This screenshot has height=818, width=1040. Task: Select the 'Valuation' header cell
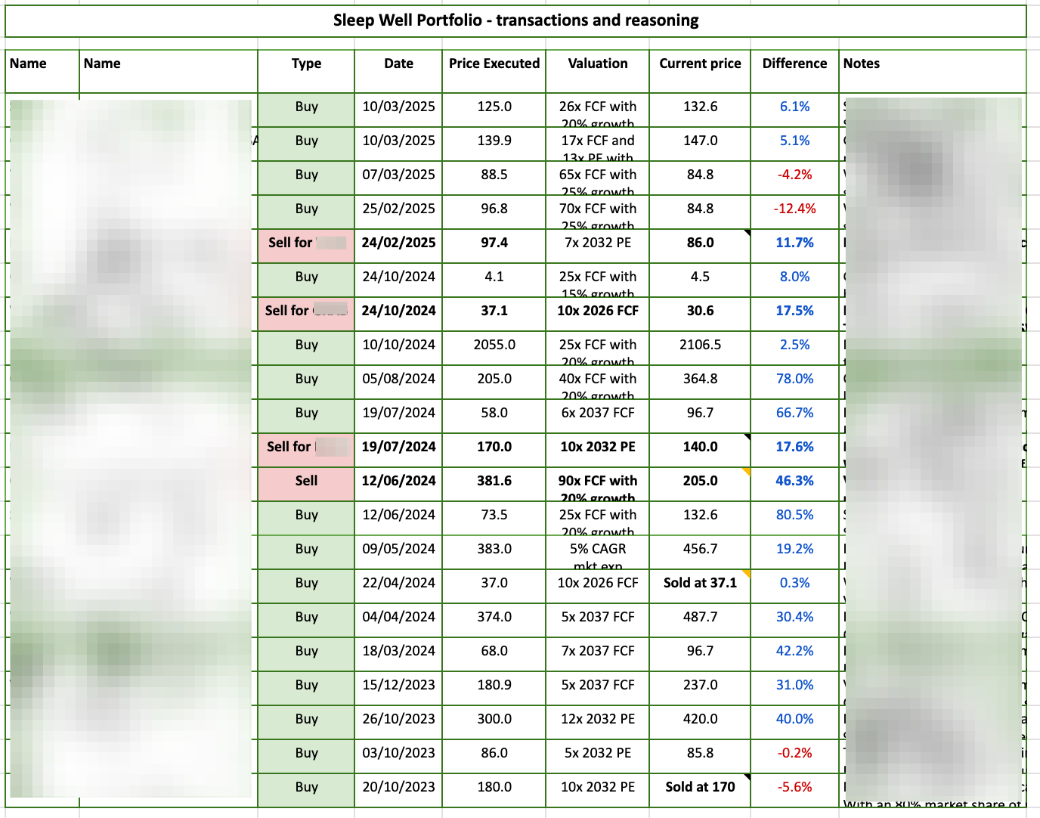(x=598, y=72)
